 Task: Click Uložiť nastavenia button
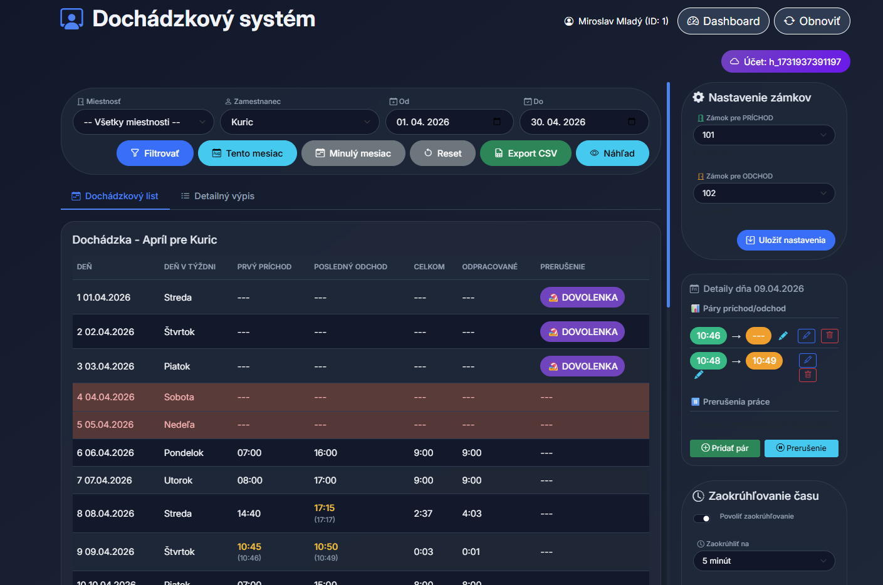(785, 241)
